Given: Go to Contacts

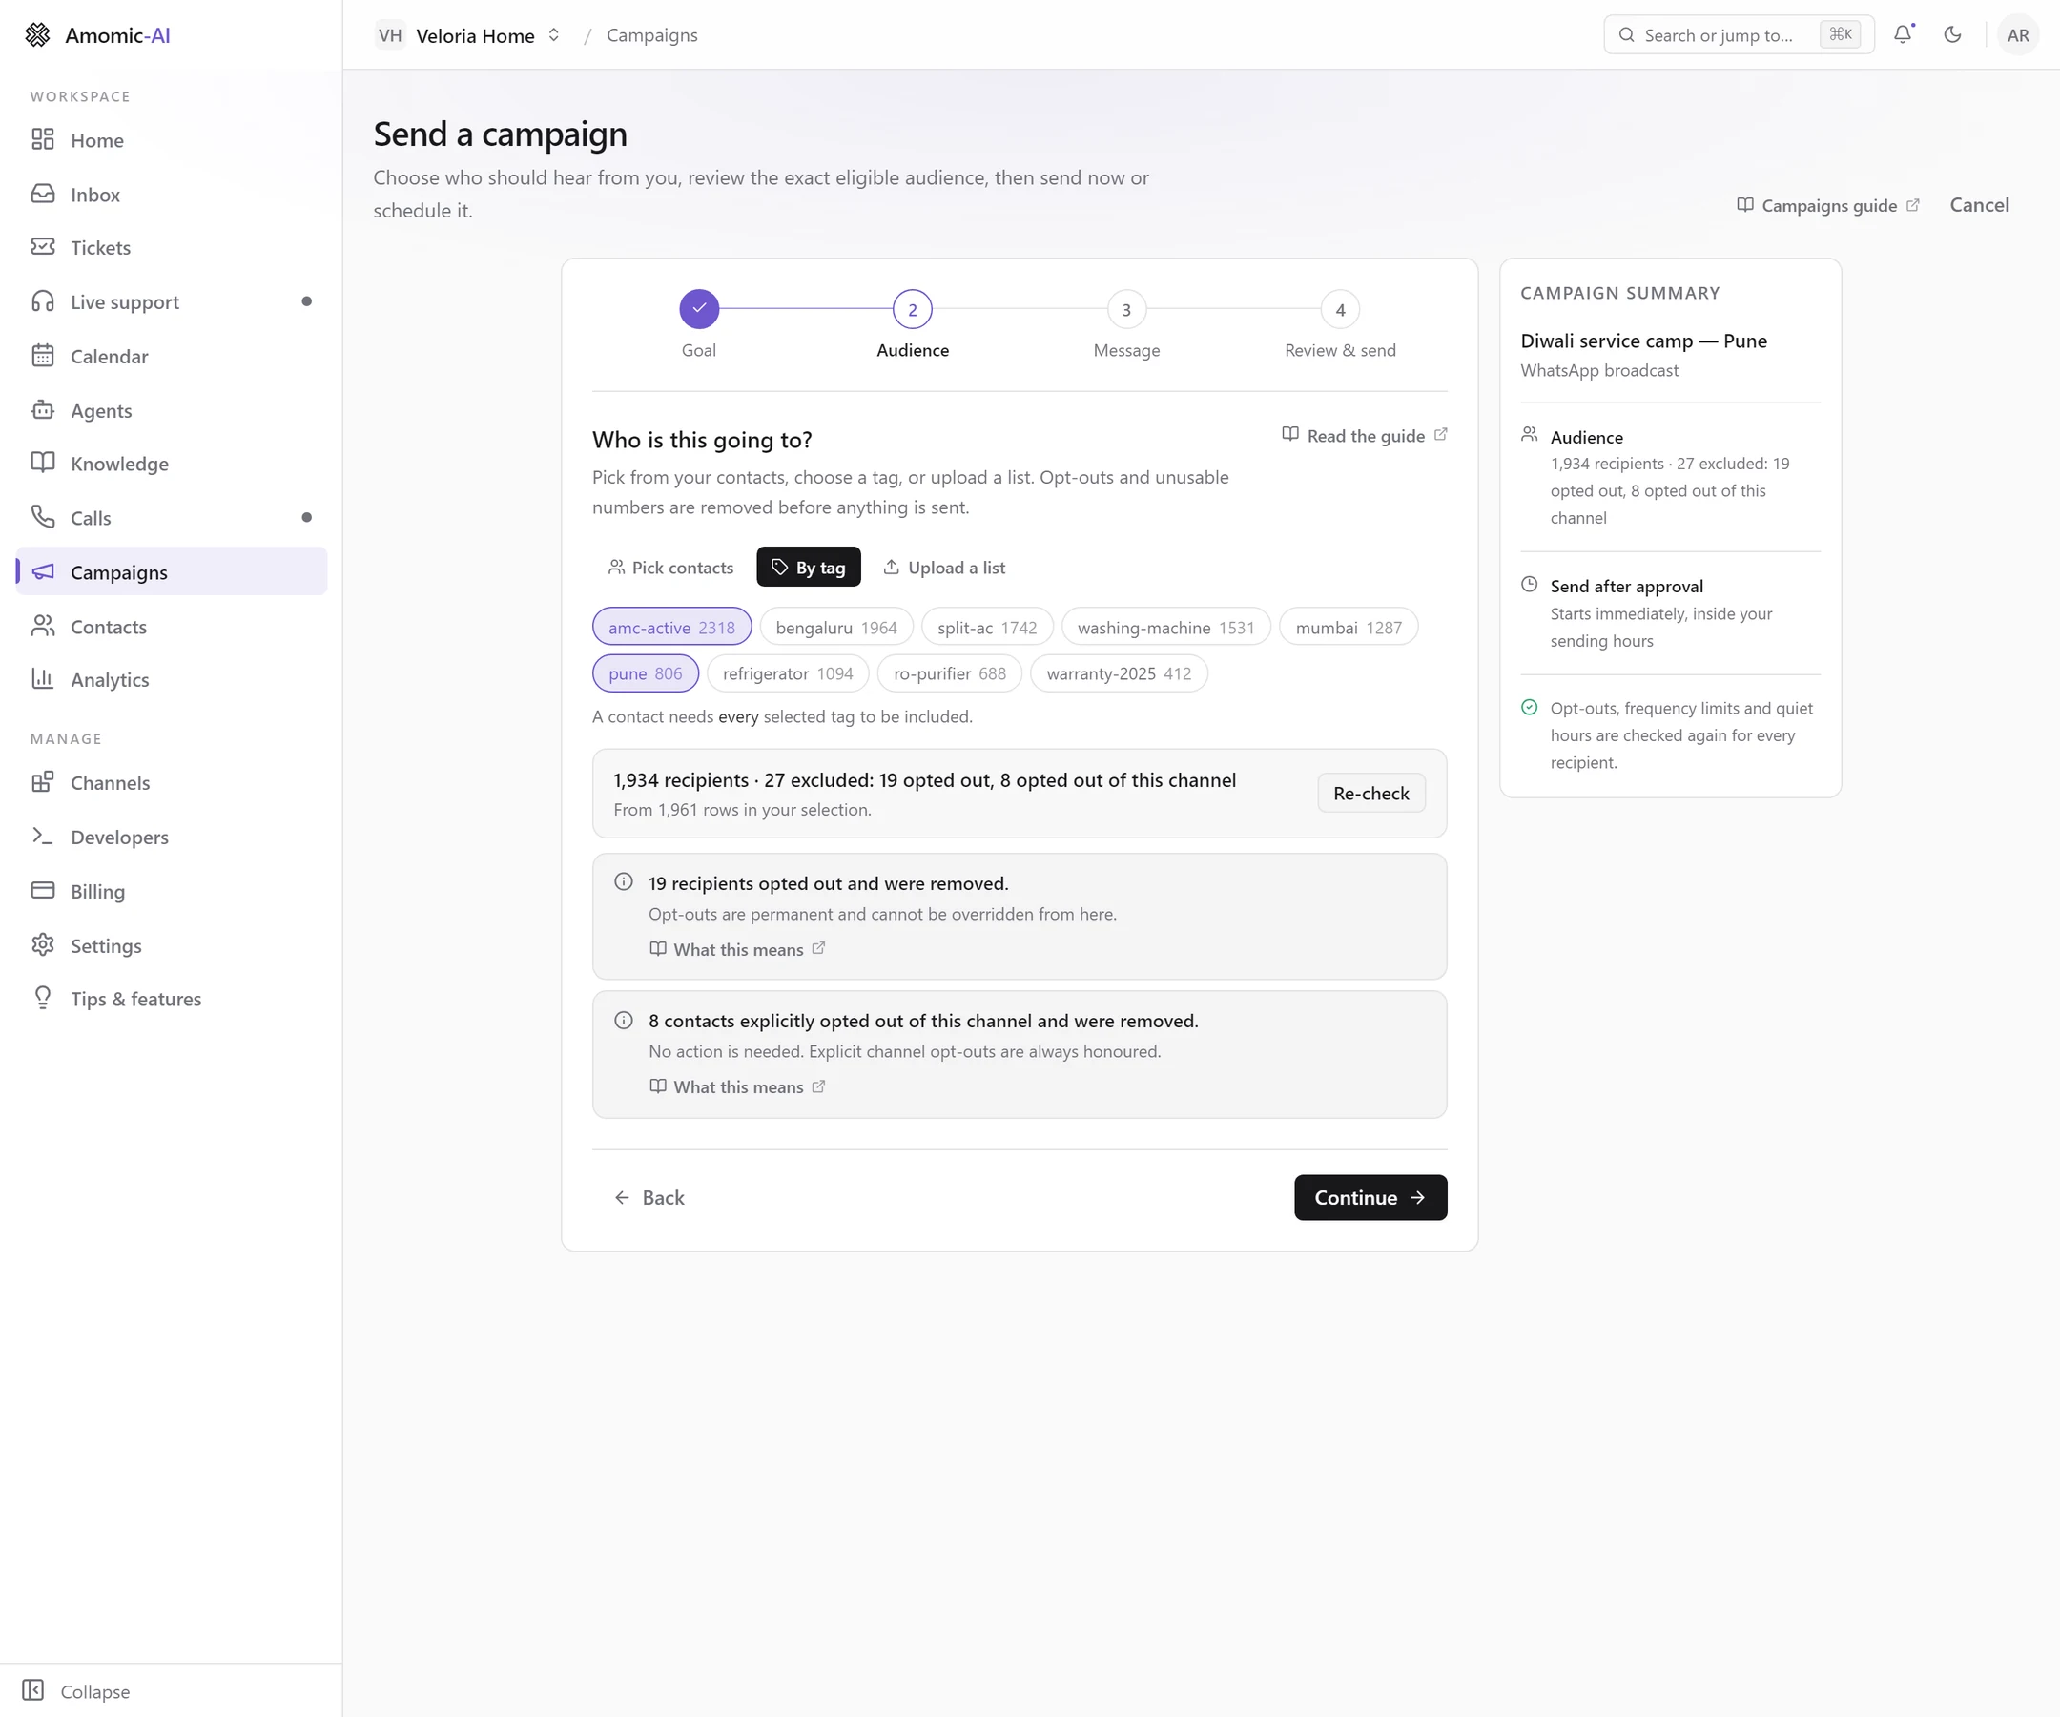Looking at the screenshot, I should pos(172,626).
